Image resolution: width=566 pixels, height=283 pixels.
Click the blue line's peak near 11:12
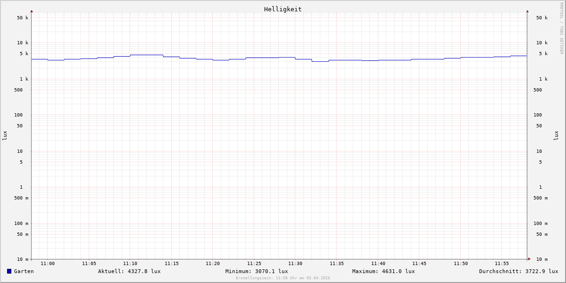[146, 55]
